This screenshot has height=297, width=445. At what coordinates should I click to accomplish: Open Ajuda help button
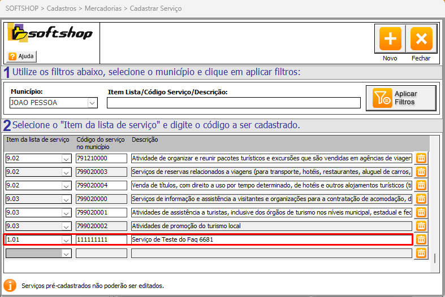[21, 56]
